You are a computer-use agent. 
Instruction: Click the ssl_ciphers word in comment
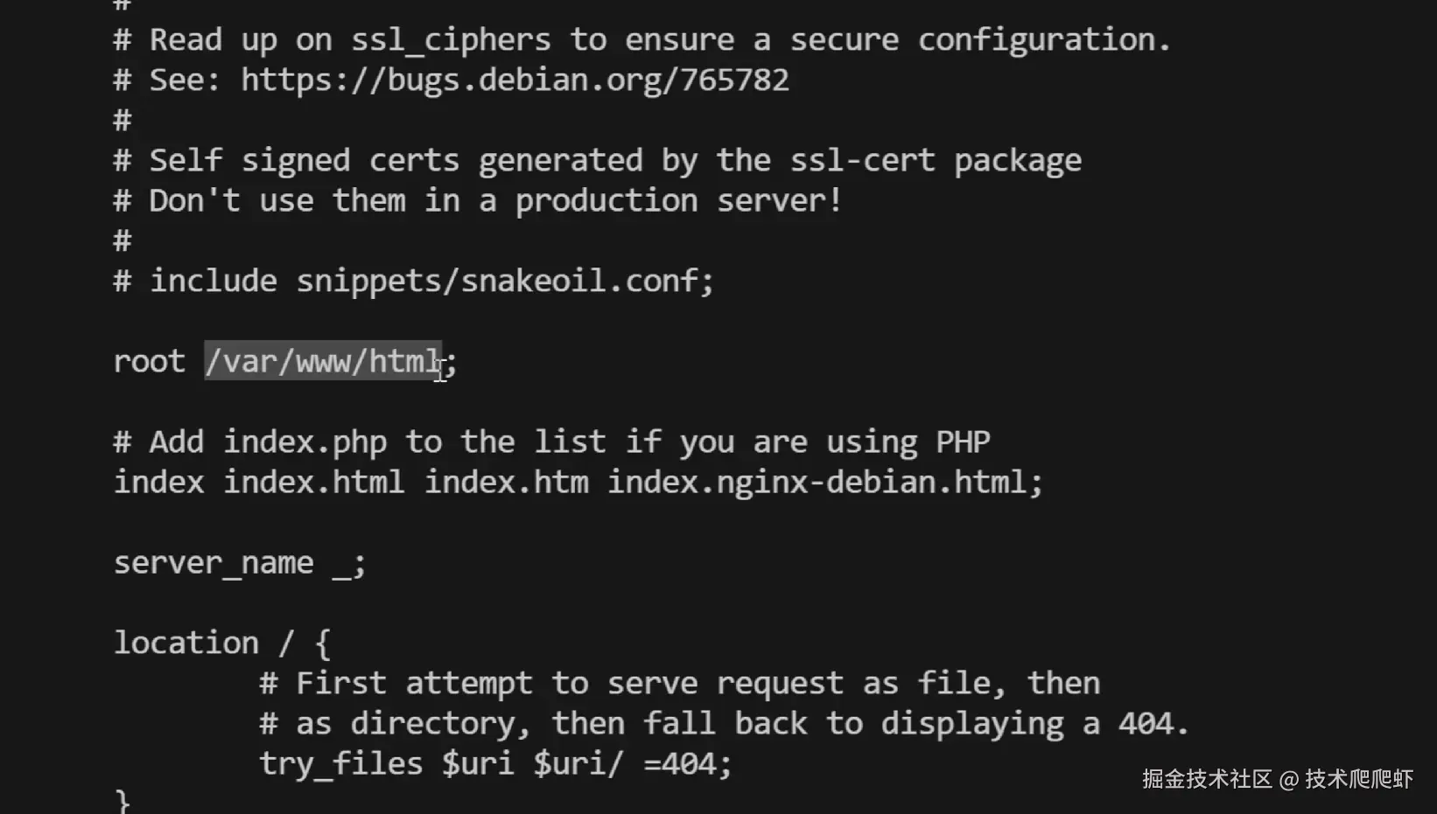pos(451,40)
